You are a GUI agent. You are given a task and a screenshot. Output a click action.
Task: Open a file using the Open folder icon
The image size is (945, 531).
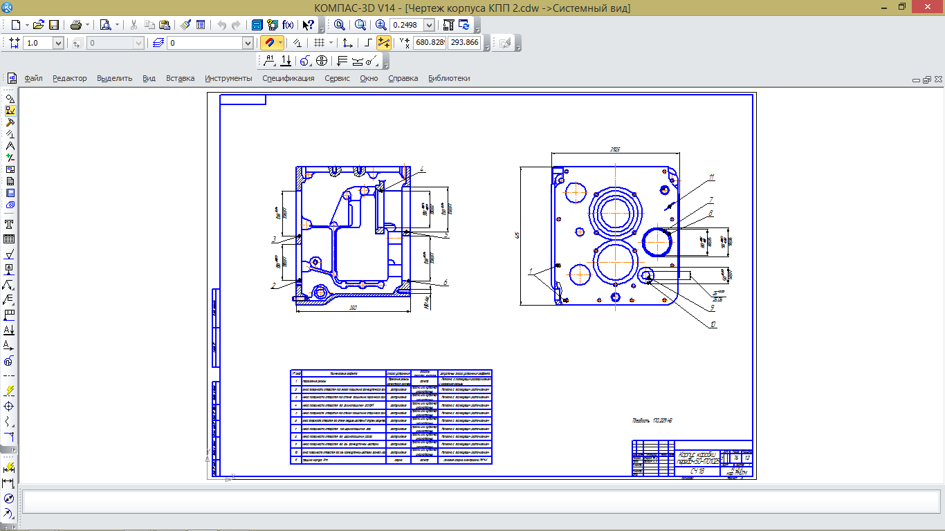[39, 24]
